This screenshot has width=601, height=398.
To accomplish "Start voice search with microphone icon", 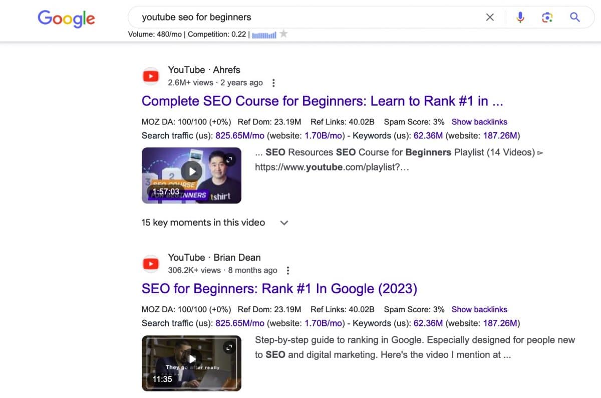I will point(520,18).
